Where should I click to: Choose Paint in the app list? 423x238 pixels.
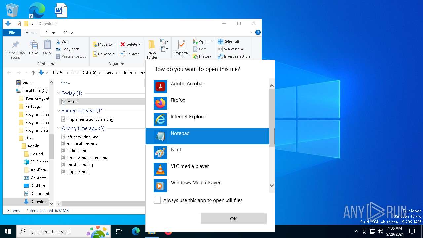(208, 153)
